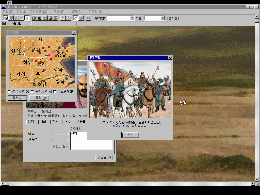The height and width of the screenshot is (195, 260).
Task: Close the 식량조달 dialog with X
Action: coord(170,58)
